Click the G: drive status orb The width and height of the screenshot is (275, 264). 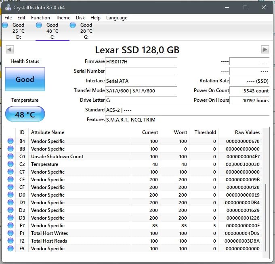pyautogui.click(x=73, y=25)
